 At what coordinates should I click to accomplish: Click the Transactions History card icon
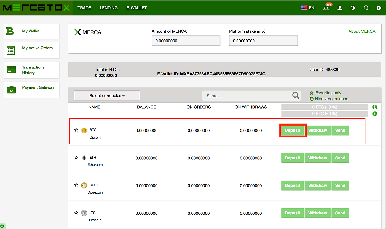click(x=11, y=70)
